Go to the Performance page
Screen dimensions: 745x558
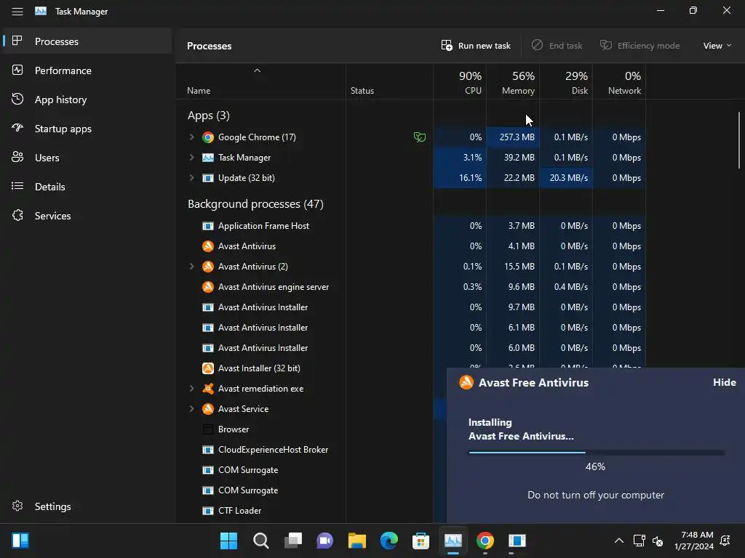coord(87,70)
